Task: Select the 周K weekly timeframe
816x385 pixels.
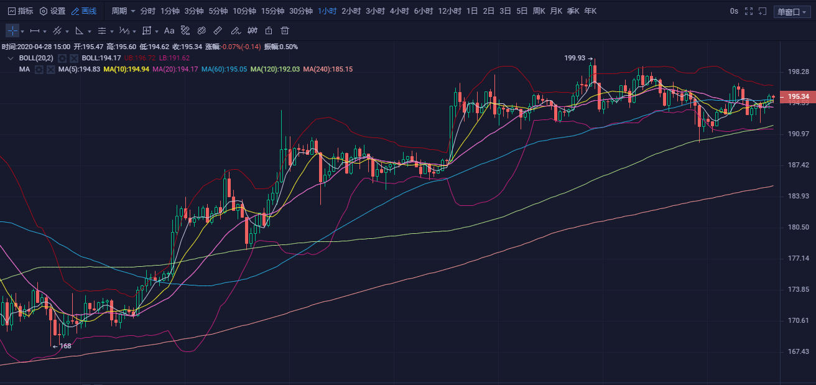Action: point(538,11)
